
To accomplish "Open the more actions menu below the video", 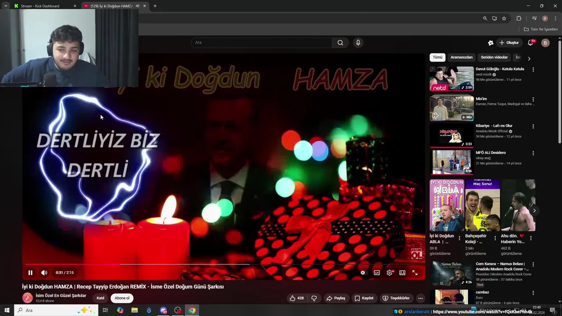I will point(420,298).
